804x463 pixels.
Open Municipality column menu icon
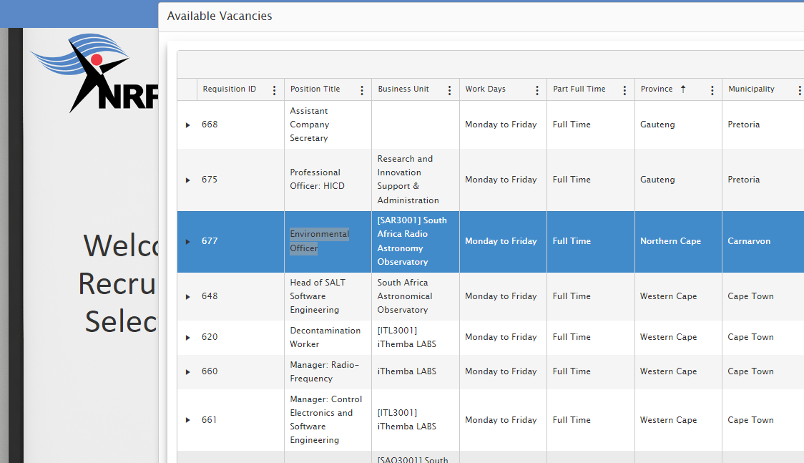799,90
